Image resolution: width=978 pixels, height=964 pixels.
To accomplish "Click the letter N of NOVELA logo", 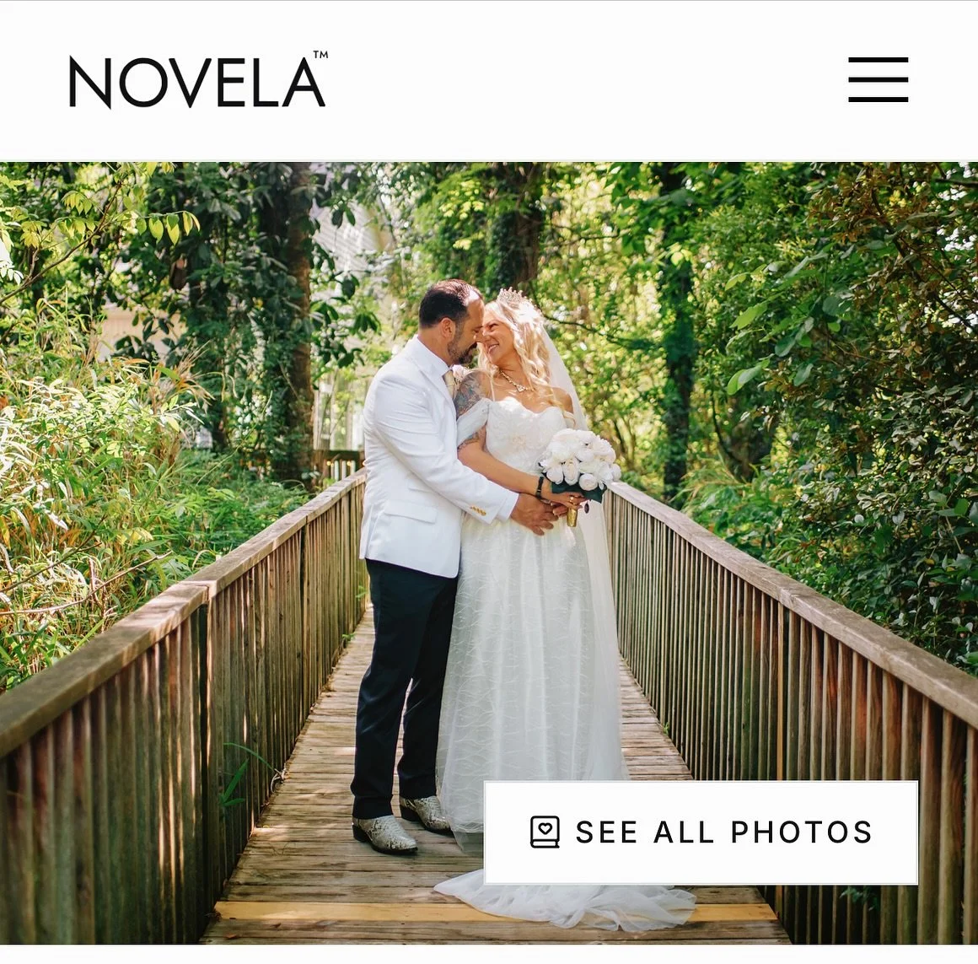I will 90,83.
